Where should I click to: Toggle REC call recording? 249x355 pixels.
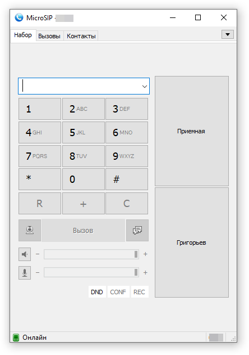[x=139, y=292]
